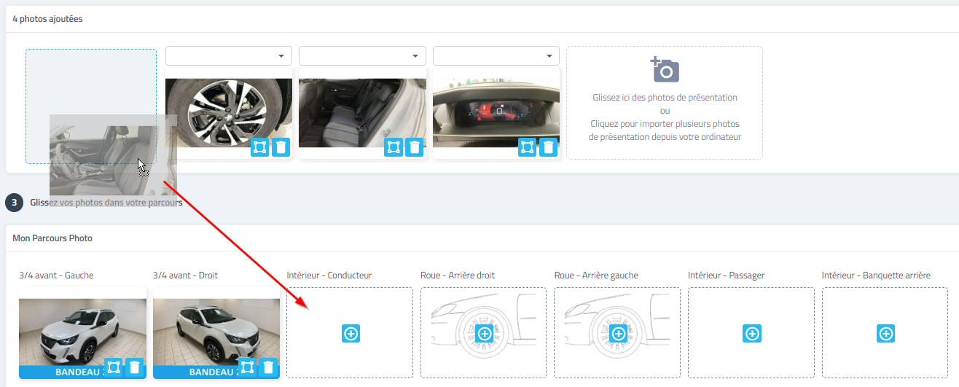Click the rear seat photo thumbnail
The image size is (959, 387).
[362, 113]
